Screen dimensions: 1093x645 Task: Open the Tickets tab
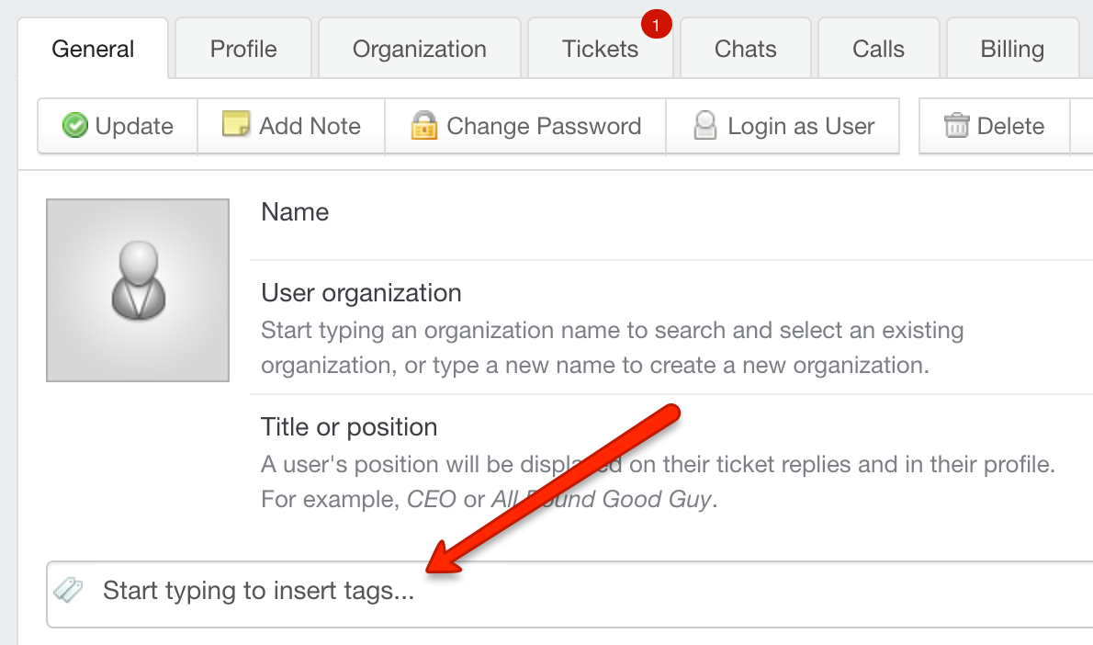point(600,48)
